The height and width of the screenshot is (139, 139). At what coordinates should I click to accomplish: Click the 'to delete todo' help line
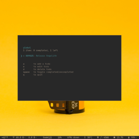click(42, 69)
